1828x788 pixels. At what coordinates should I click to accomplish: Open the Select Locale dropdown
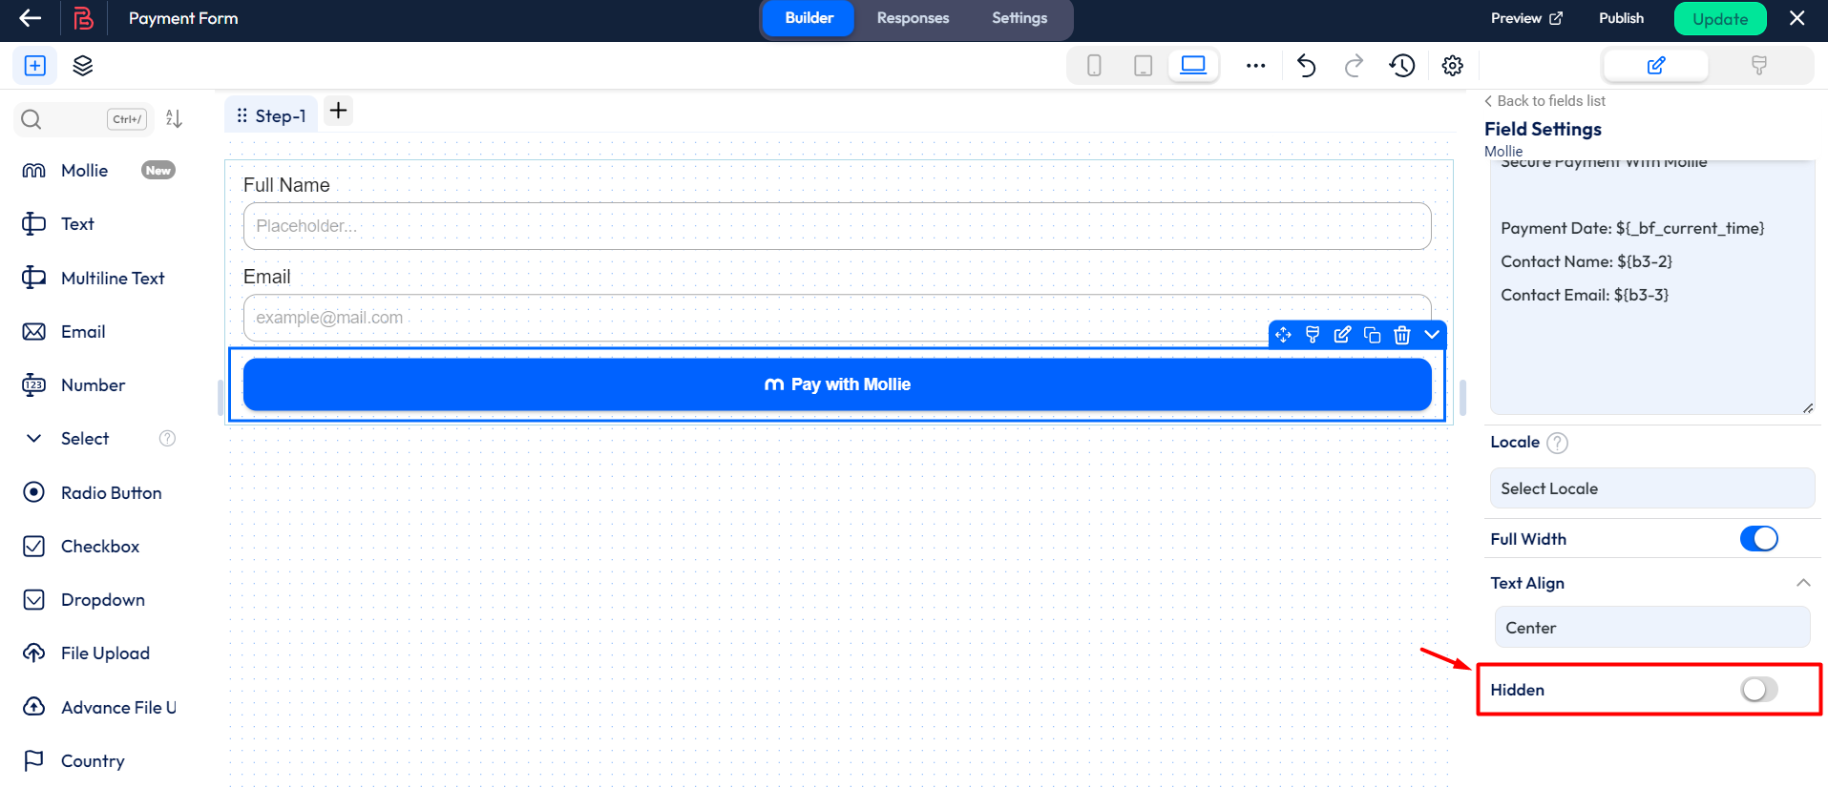point(1651,488)
